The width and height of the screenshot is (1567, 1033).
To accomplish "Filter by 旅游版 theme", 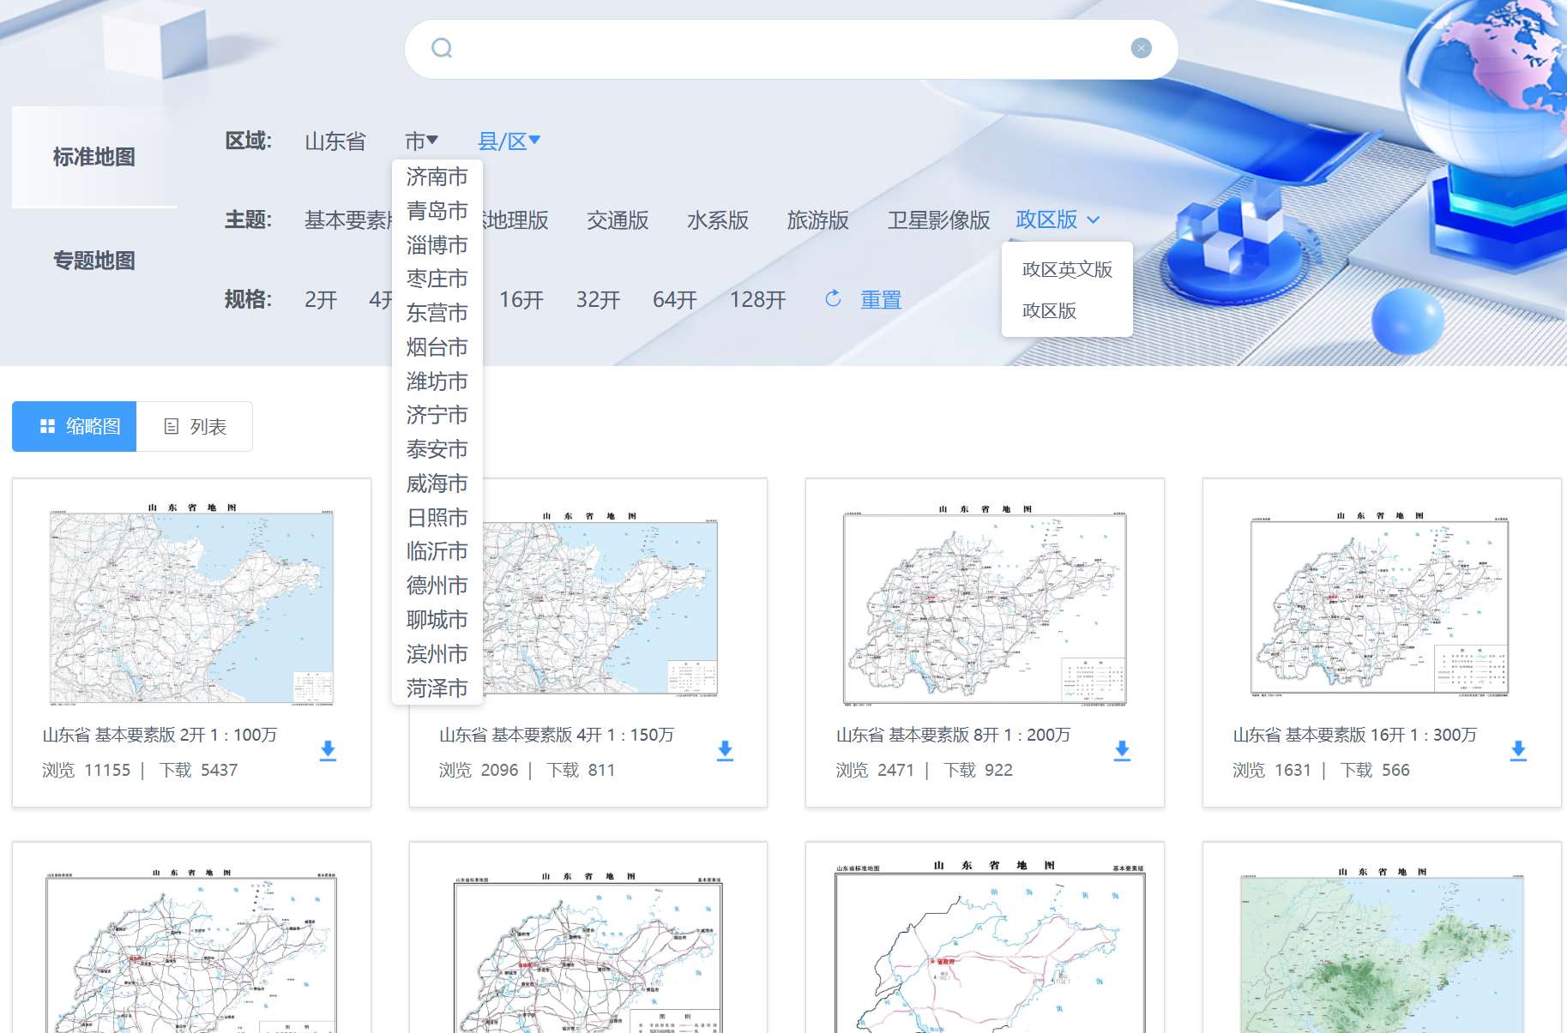I will (818, 220).
